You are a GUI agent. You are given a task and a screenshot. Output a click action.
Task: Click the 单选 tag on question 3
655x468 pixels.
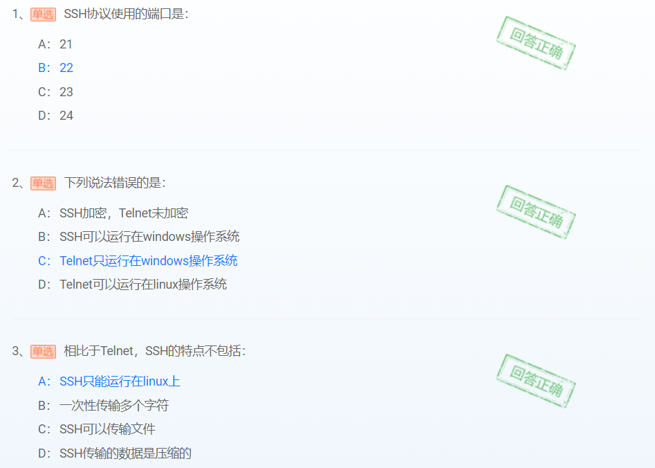point(43,351)
